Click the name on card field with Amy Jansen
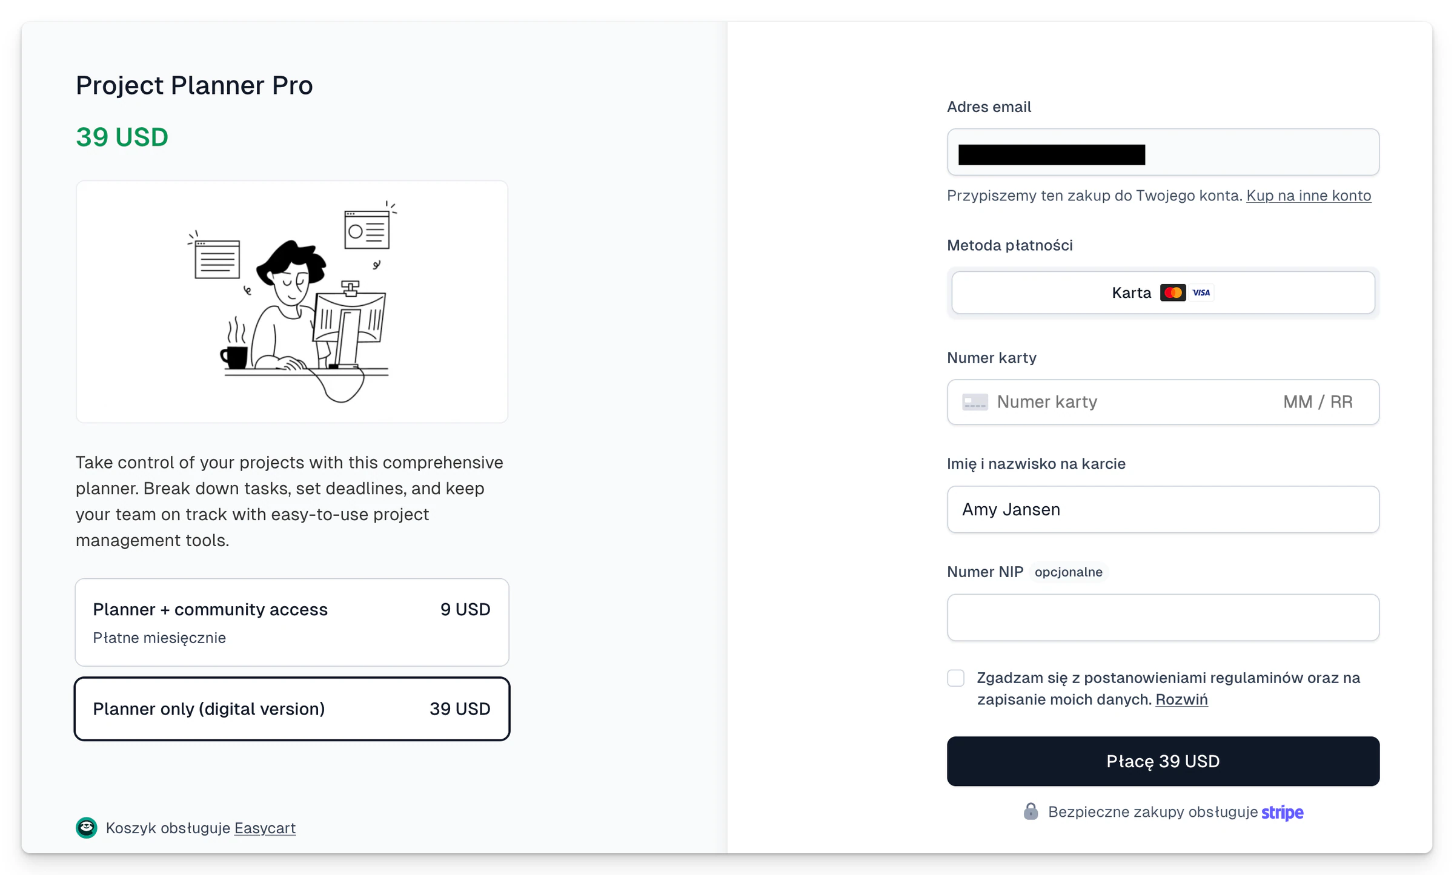This screenshot has height=875, width=1454. tap(1163, 509)
